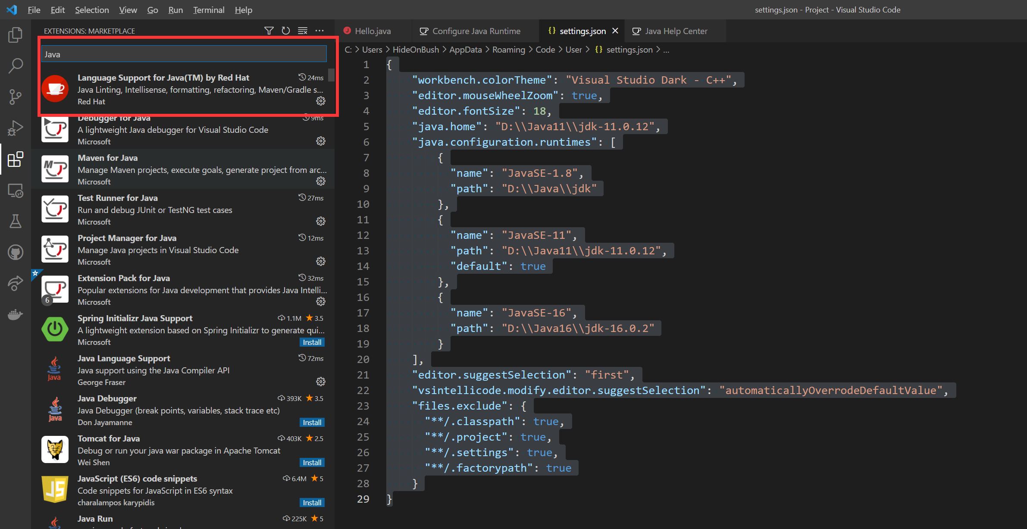Open the Search view in activity bar

pos(16,66)
